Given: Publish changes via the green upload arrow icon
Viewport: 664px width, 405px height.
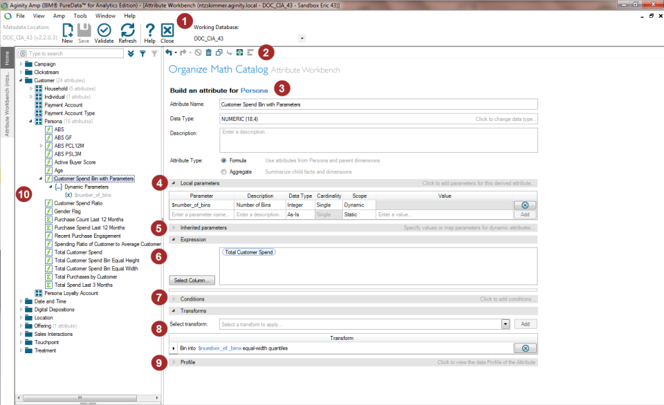Looking at the screenshot, I should coord(239,53).
